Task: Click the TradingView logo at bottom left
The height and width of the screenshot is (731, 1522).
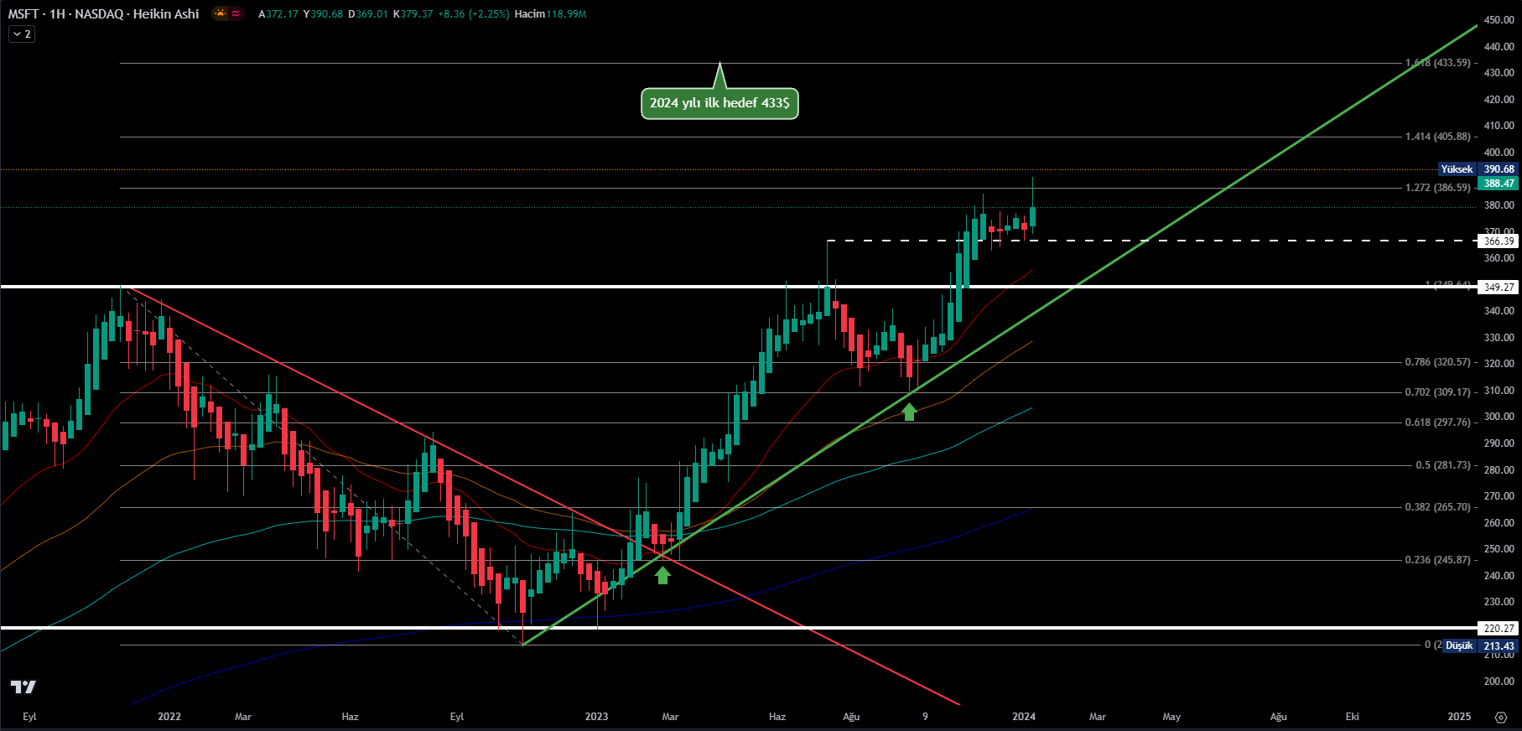Action: 23,687
